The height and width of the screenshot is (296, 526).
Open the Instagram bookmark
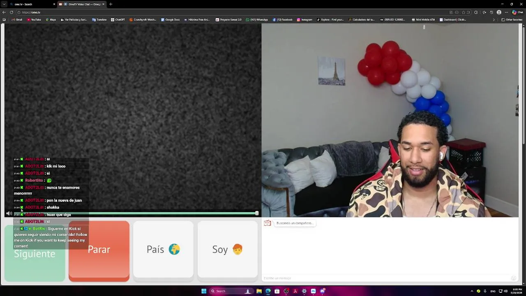(x=305, y=19)
